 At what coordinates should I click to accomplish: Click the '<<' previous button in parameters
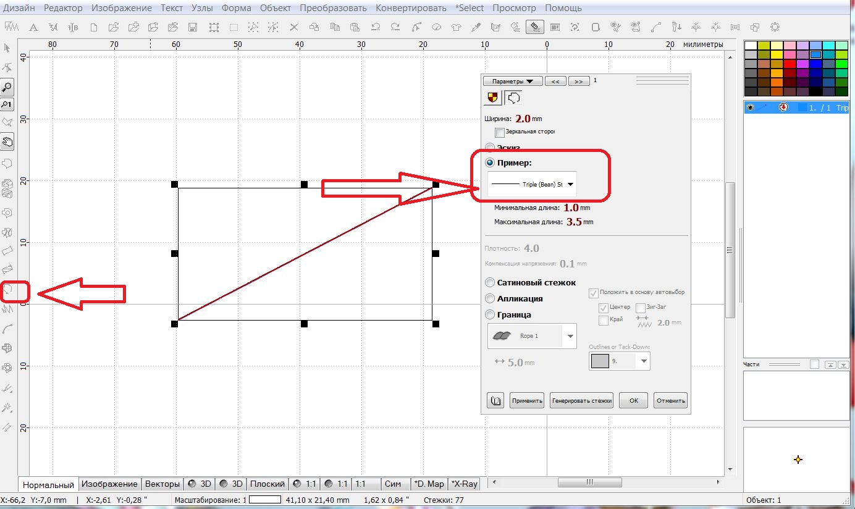coord(555,81)
